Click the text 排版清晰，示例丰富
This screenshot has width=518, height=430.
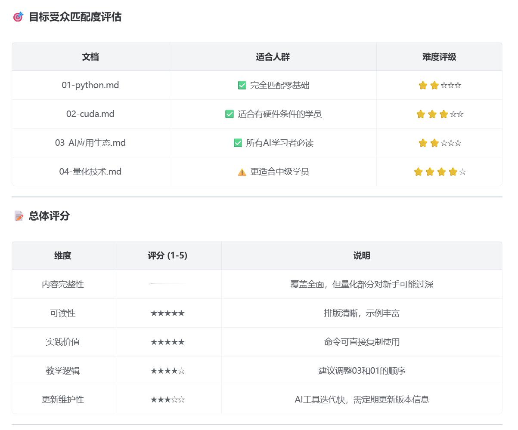click(362, 313)
